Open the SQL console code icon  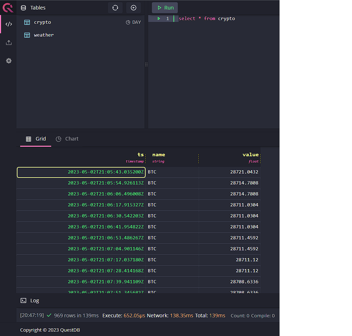[9, 24]
